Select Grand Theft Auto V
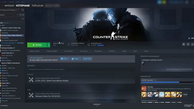The height and width of the screenshot is (109, 194). click(8, 53)
